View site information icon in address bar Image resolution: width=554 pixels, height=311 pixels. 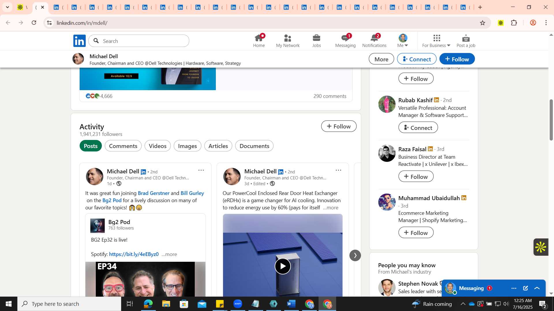(x=49, y=23)
